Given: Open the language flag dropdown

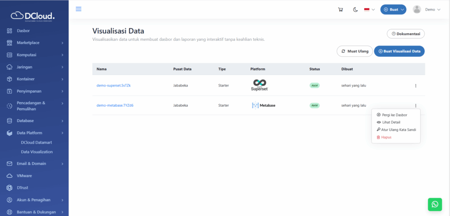Looking at the screenshot, I should click(x=369, y=10).
